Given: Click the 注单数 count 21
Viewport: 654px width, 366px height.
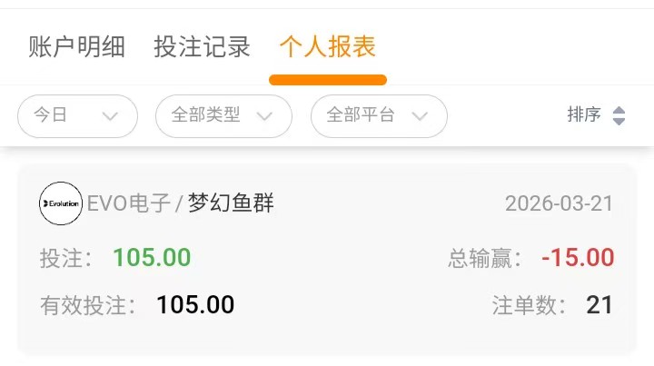Looking at the screenshot, I should [x=599, y=305].
